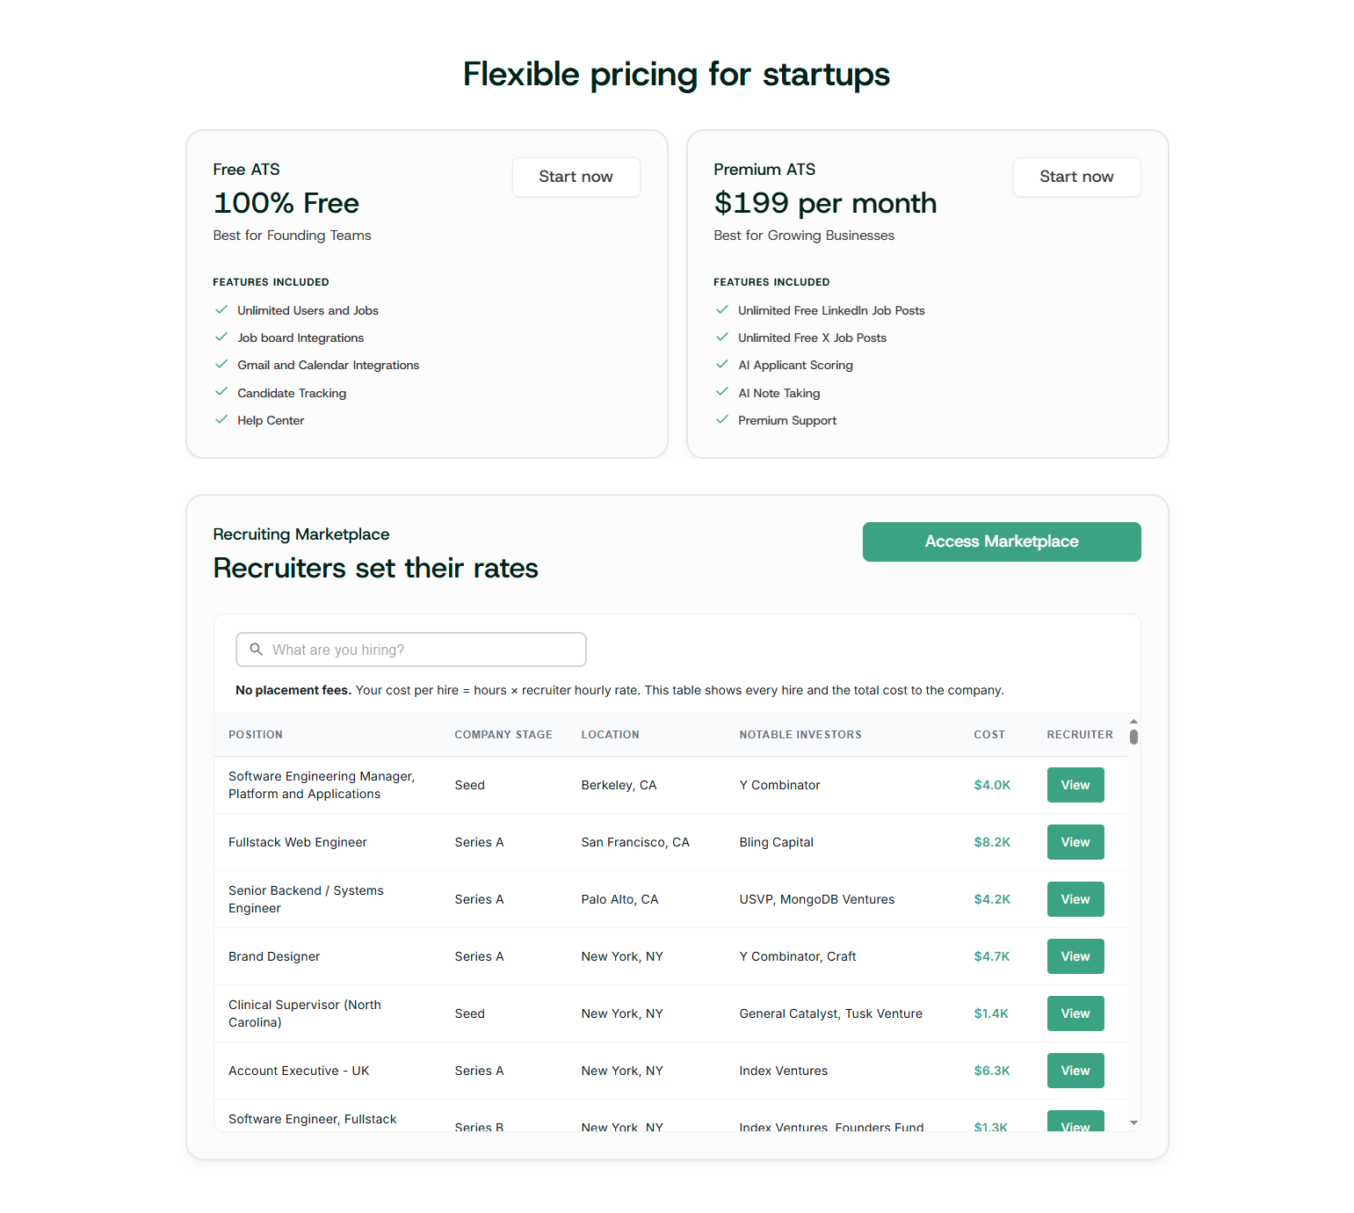This screenshot has height=1213, width=1354.
Task: Click the checkmark beside Gmail and Calendar Integrations
Action: pos(221,364)
